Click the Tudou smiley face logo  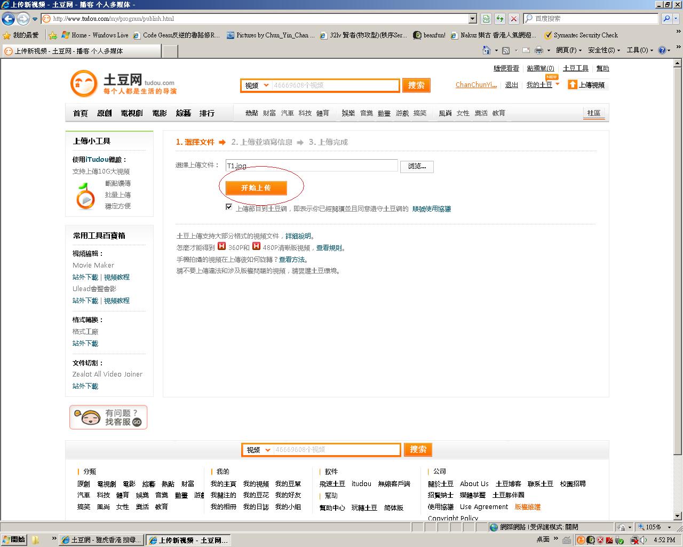click(84, 84)
